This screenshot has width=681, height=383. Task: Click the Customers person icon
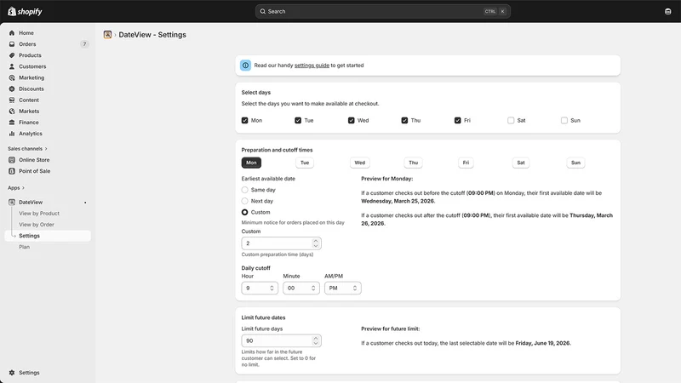pos(12,66)
